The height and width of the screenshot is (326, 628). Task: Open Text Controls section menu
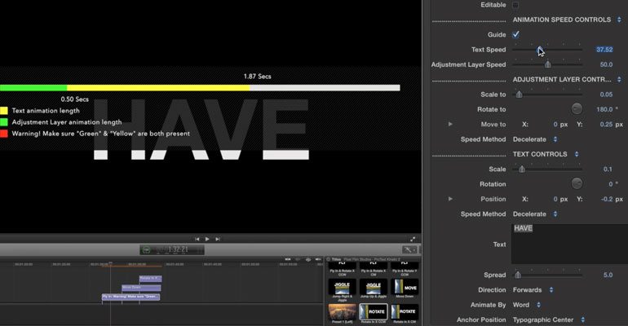click(x=577, y=154)
